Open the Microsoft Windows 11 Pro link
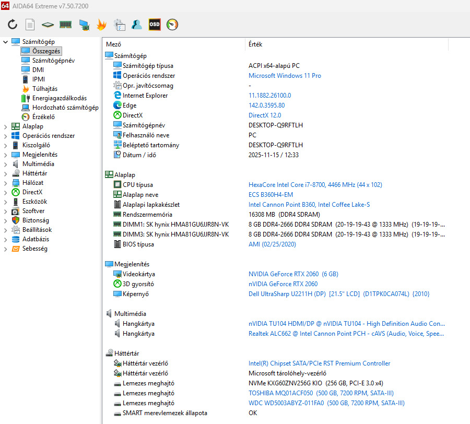 tap(285, 76)
